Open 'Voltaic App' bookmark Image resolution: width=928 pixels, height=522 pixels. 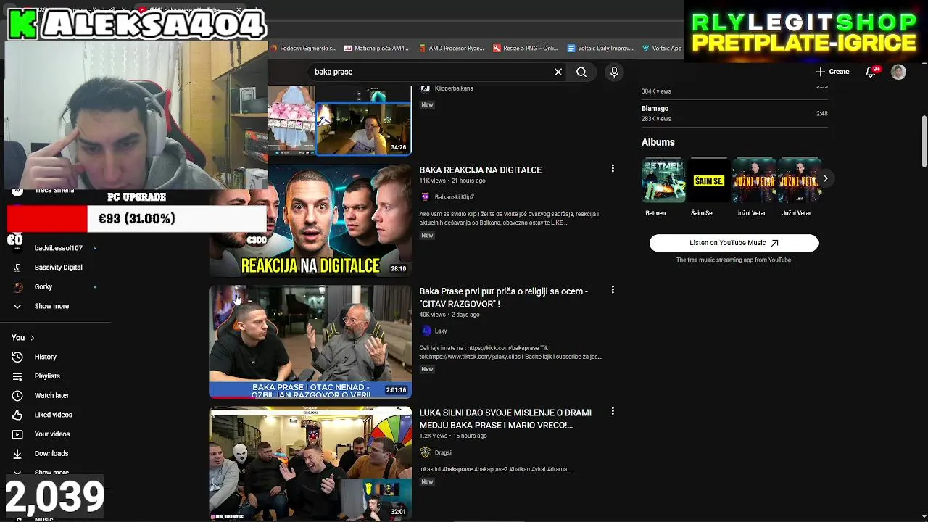click(662, 49)
